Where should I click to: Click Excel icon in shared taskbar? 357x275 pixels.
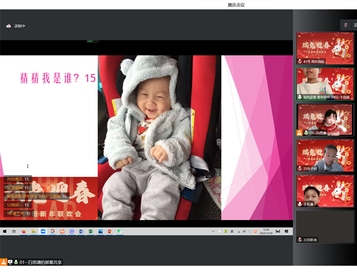[91, 231]
